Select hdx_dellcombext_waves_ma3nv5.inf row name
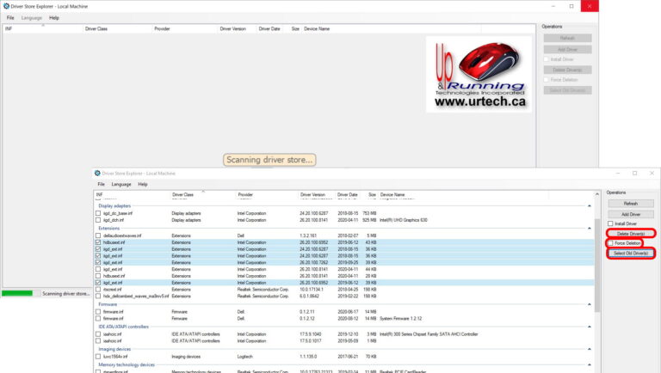 pyautogui.click(x=136, y=297)
